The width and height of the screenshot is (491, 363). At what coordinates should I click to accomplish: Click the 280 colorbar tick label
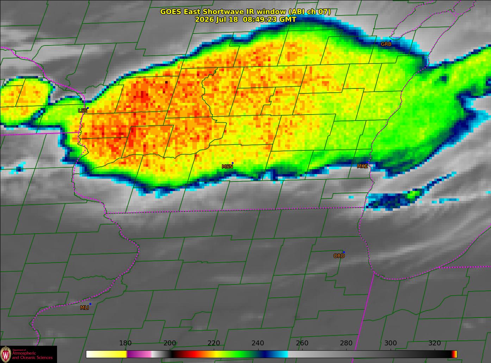pyautogui.click(x=346, y=343)
